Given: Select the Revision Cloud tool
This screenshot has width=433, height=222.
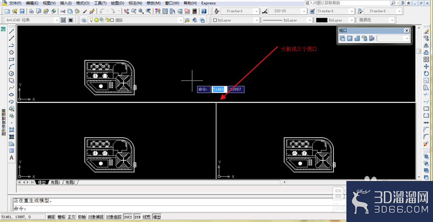Looking at the screenshot, I should pos(12,80).
